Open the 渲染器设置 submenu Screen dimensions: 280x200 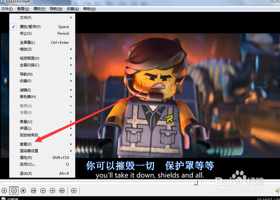click(x=42, y=151)
